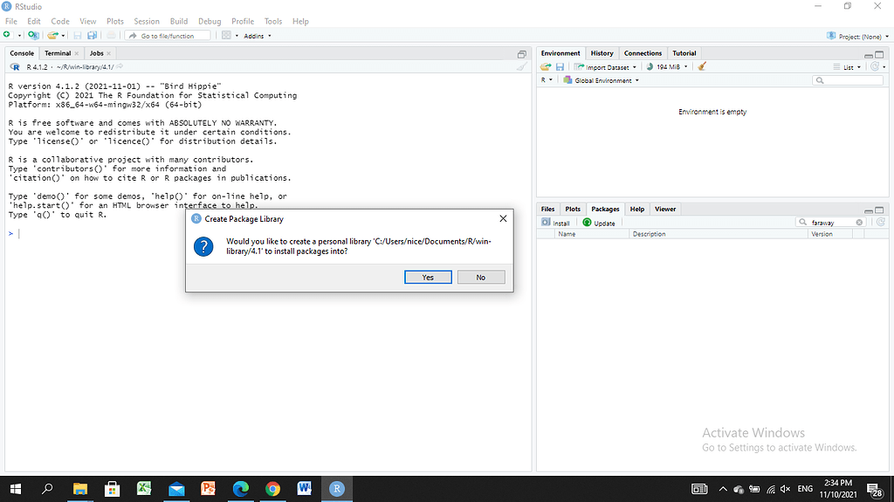Open the File menu
Viewport: 894px width, 502px height.
coord(10,21)
